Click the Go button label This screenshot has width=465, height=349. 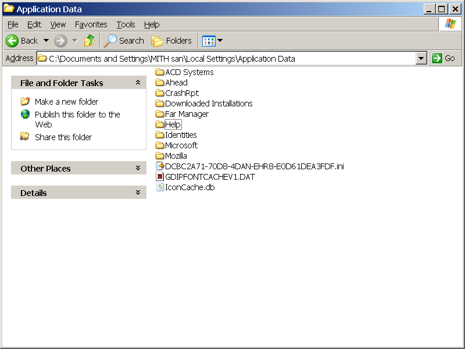(449, 58)
